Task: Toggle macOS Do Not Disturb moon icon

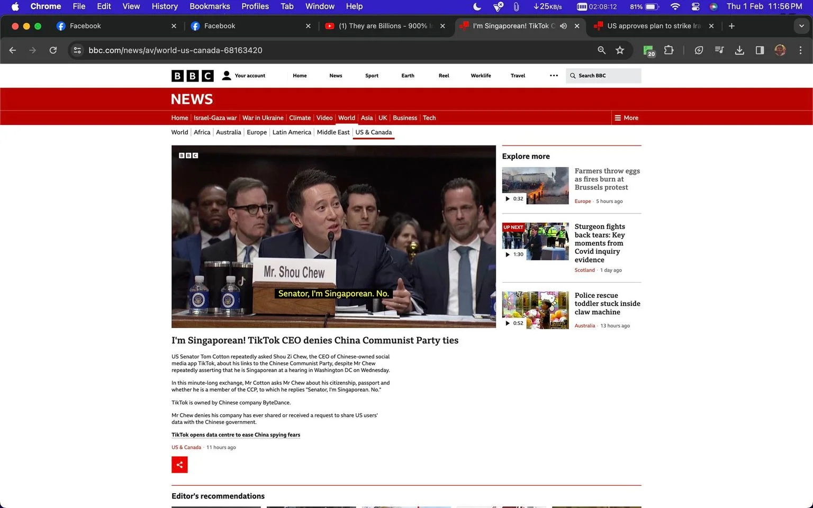Action: [477, 6]
